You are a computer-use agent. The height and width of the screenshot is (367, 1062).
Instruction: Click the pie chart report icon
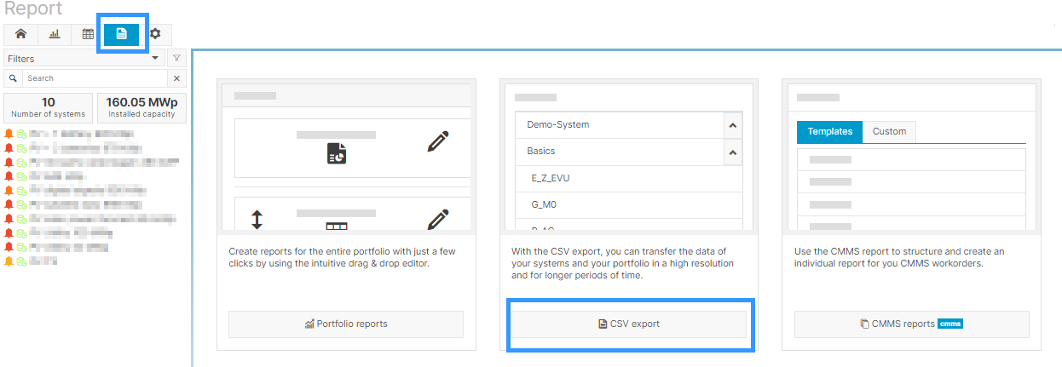[x=337, y=153]
